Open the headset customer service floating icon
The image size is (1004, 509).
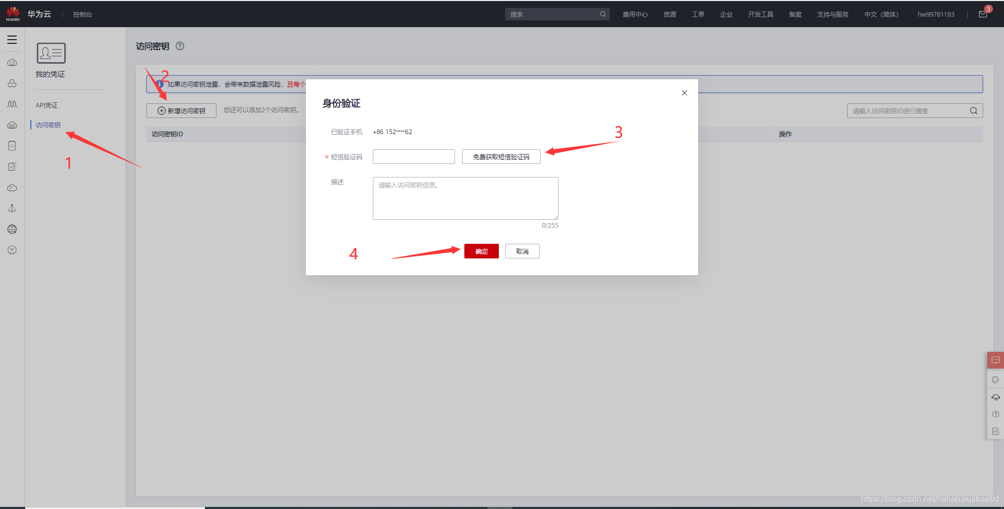996,397
